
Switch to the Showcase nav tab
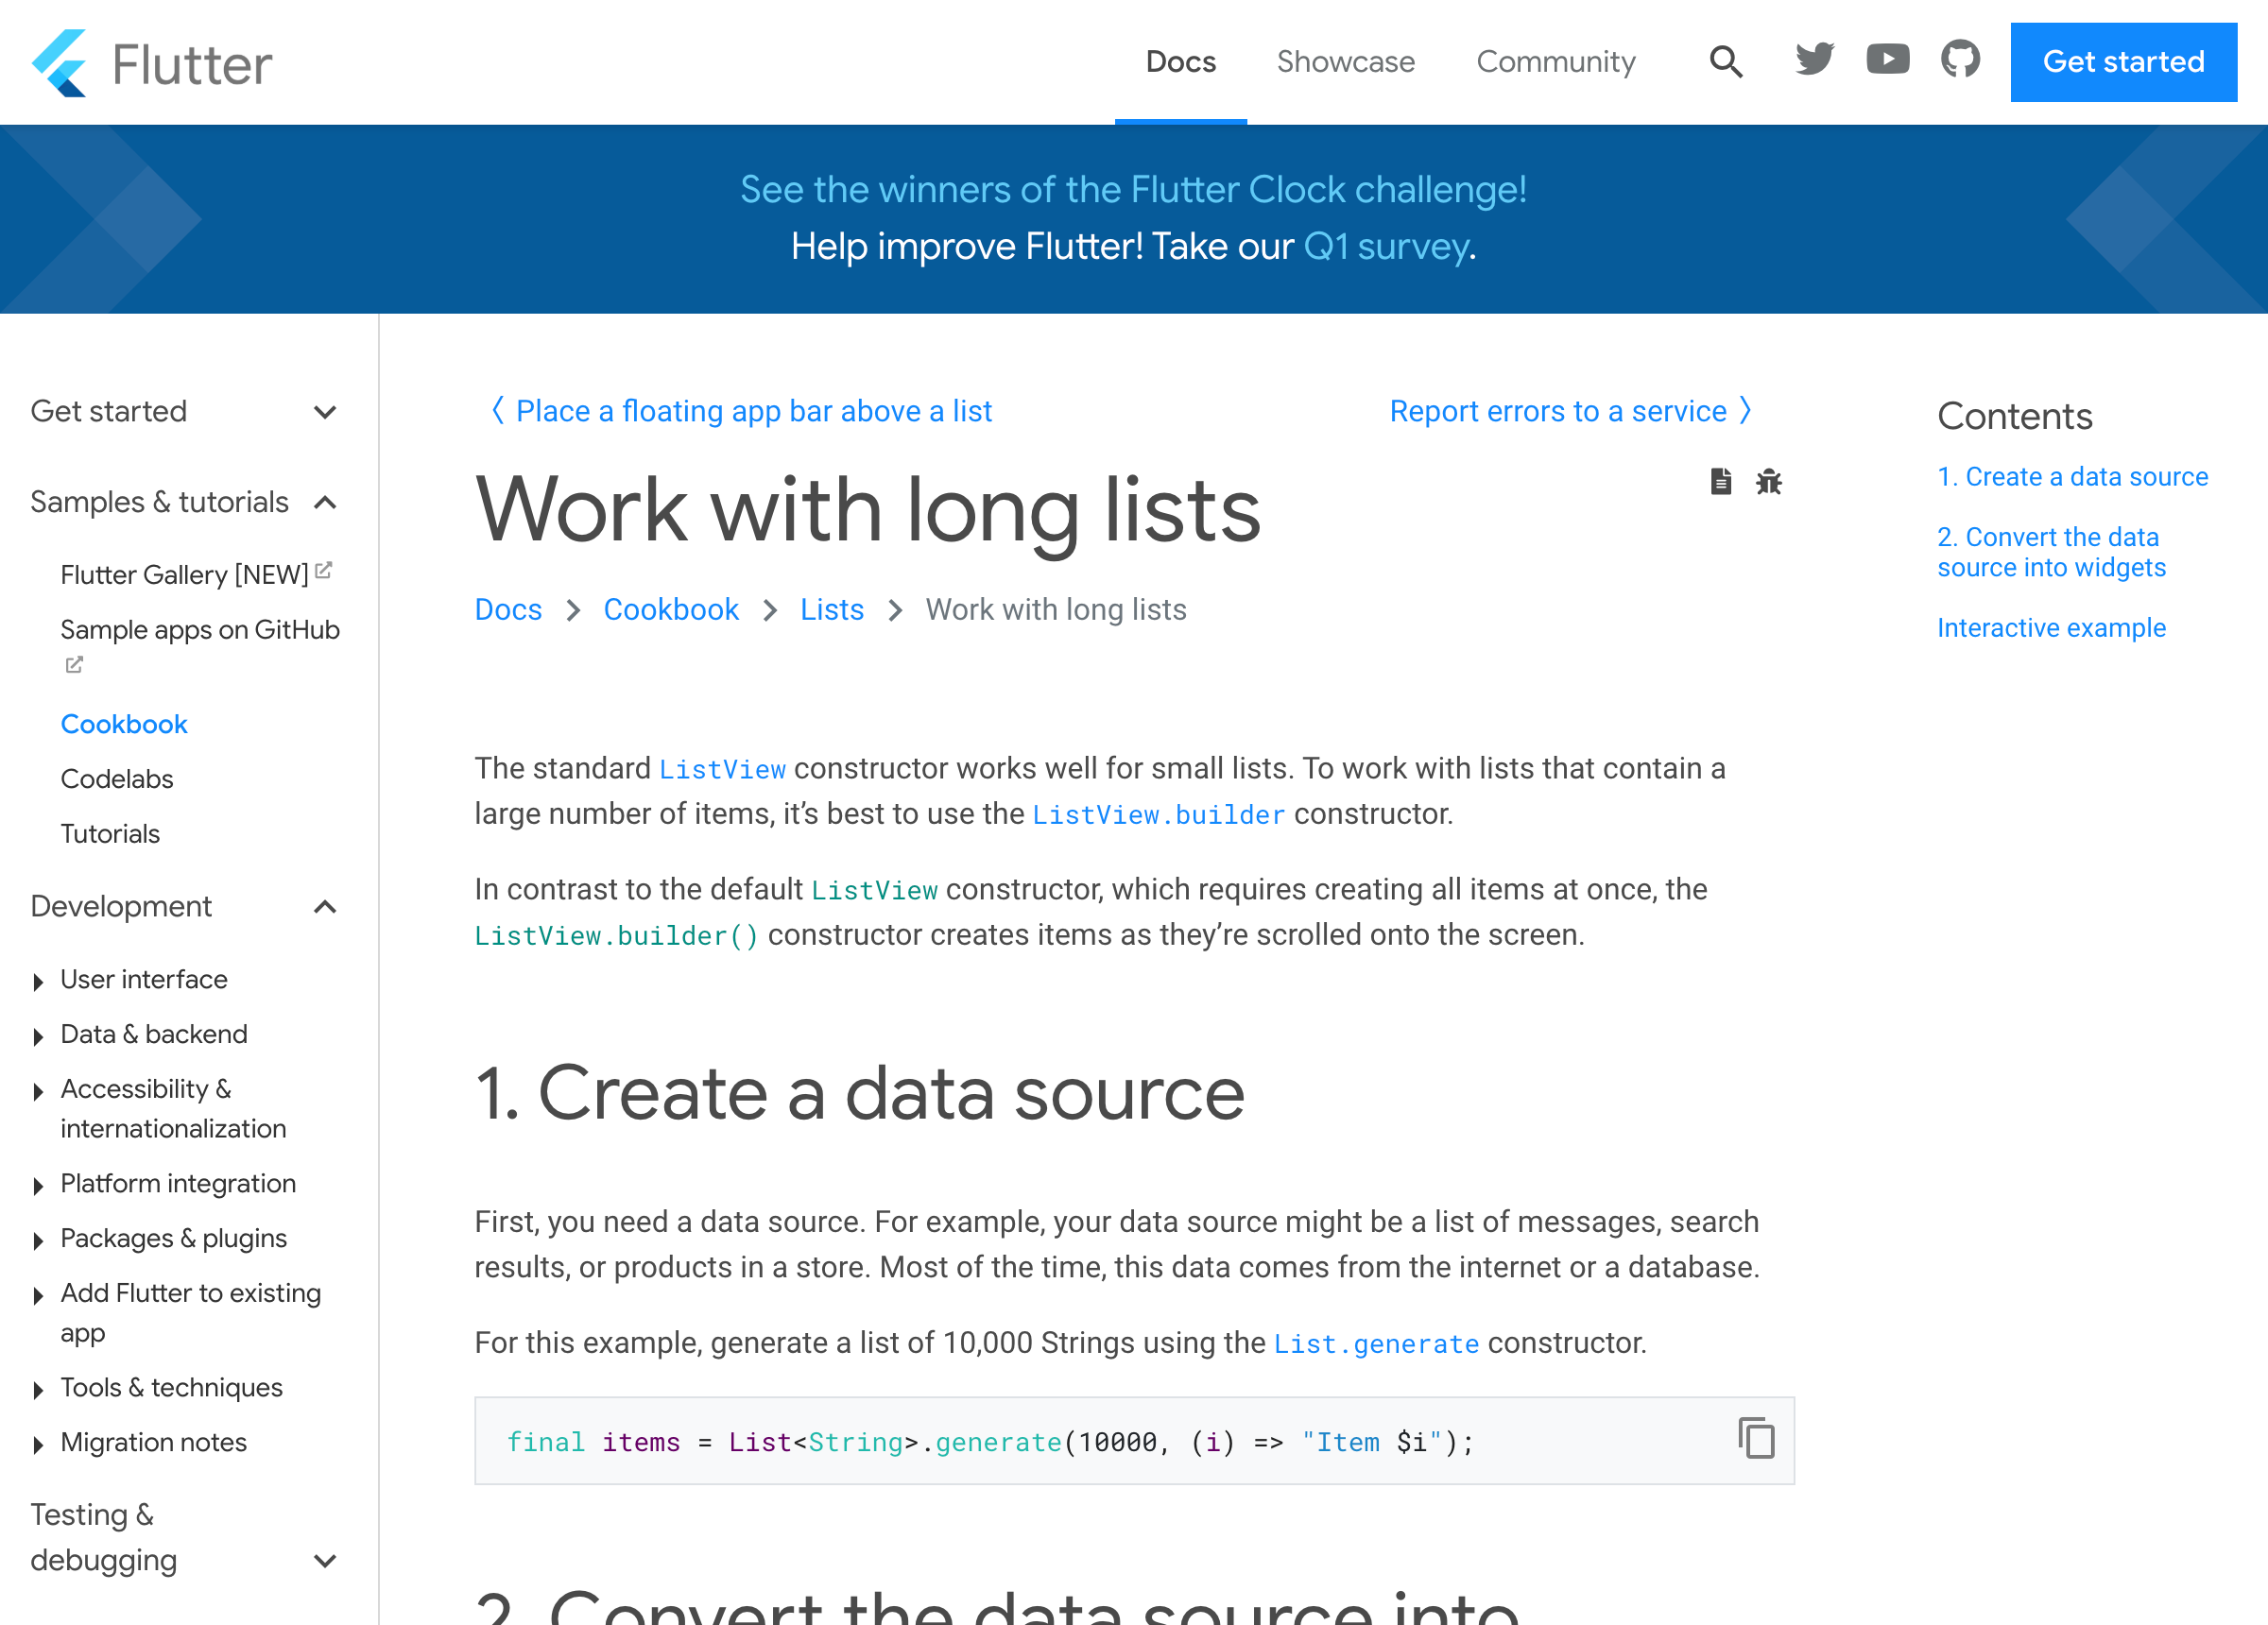1345,62
